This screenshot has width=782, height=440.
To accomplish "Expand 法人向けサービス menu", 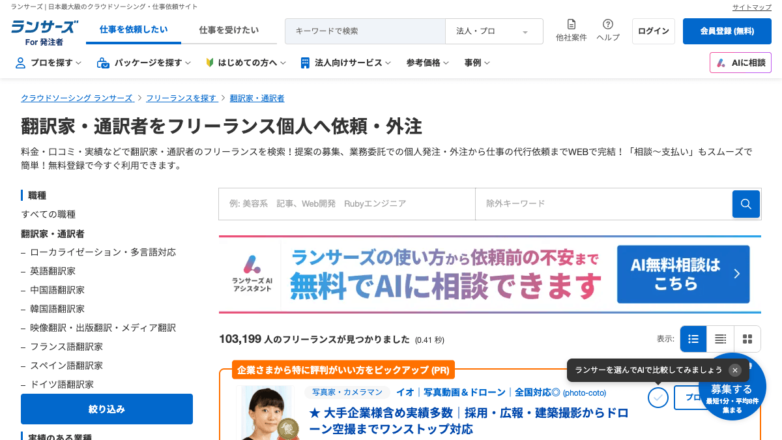I will [345, 63].
